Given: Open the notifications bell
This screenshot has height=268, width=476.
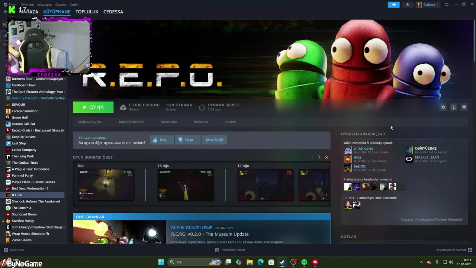Looking at the screenshot, I should pyautogui.click(x=407, y=4).
